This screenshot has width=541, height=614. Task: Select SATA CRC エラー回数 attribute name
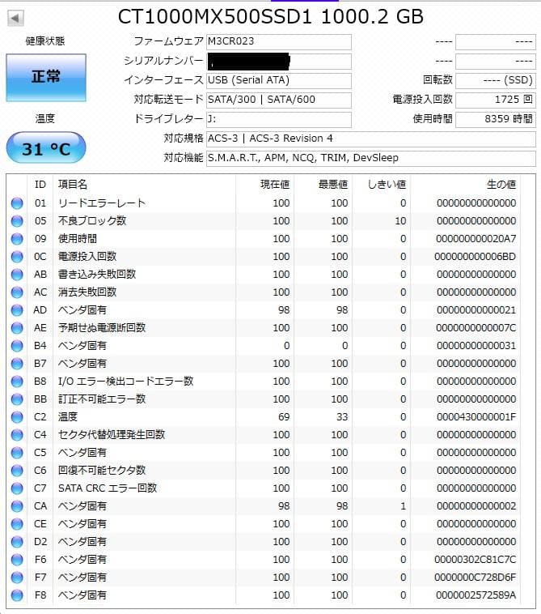coord(108,488)
